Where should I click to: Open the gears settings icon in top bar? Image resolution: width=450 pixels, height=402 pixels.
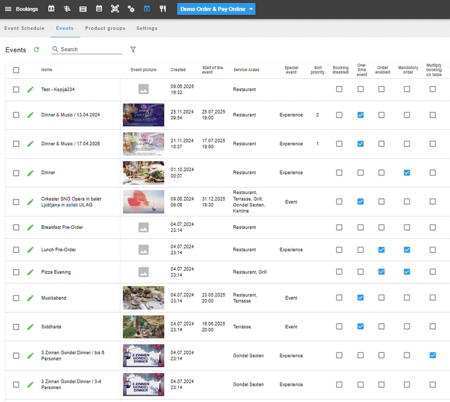131,9
